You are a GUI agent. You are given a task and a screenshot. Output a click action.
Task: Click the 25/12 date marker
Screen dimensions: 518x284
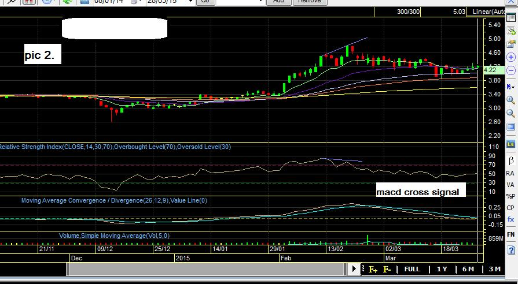pos(162,249)
